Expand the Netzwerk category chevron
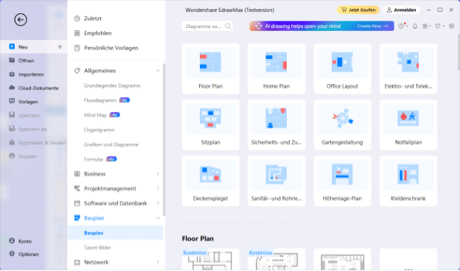Image resolution: width=460 pixels, height=271 pixels. [x=158, y=262]
